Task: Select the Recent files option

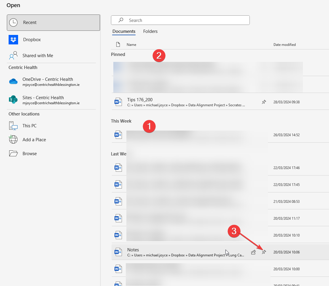Action: (53, 23)
